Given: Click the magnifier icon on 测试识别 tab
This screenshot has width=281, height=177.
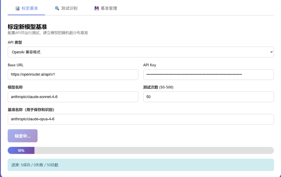Looking at the screenshot, I should 57,8.
